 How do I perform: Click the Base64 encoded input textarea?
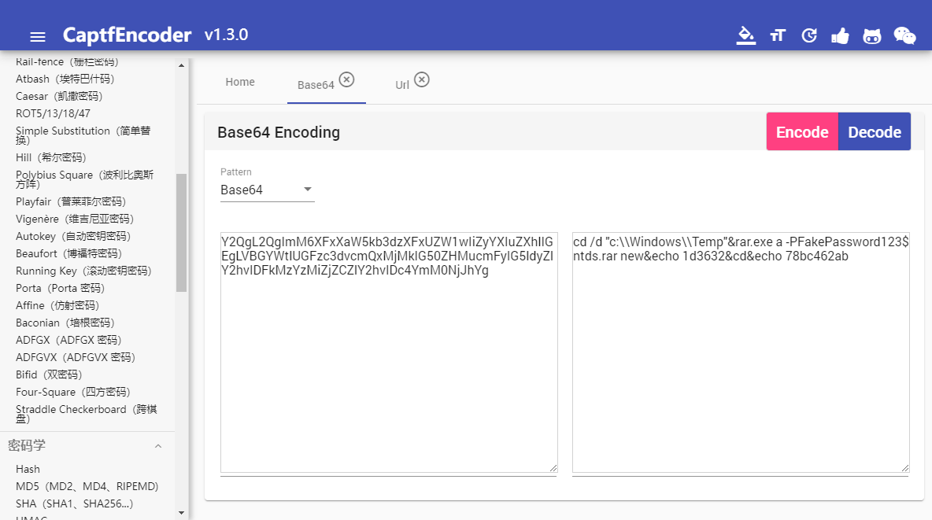point(389,352)
